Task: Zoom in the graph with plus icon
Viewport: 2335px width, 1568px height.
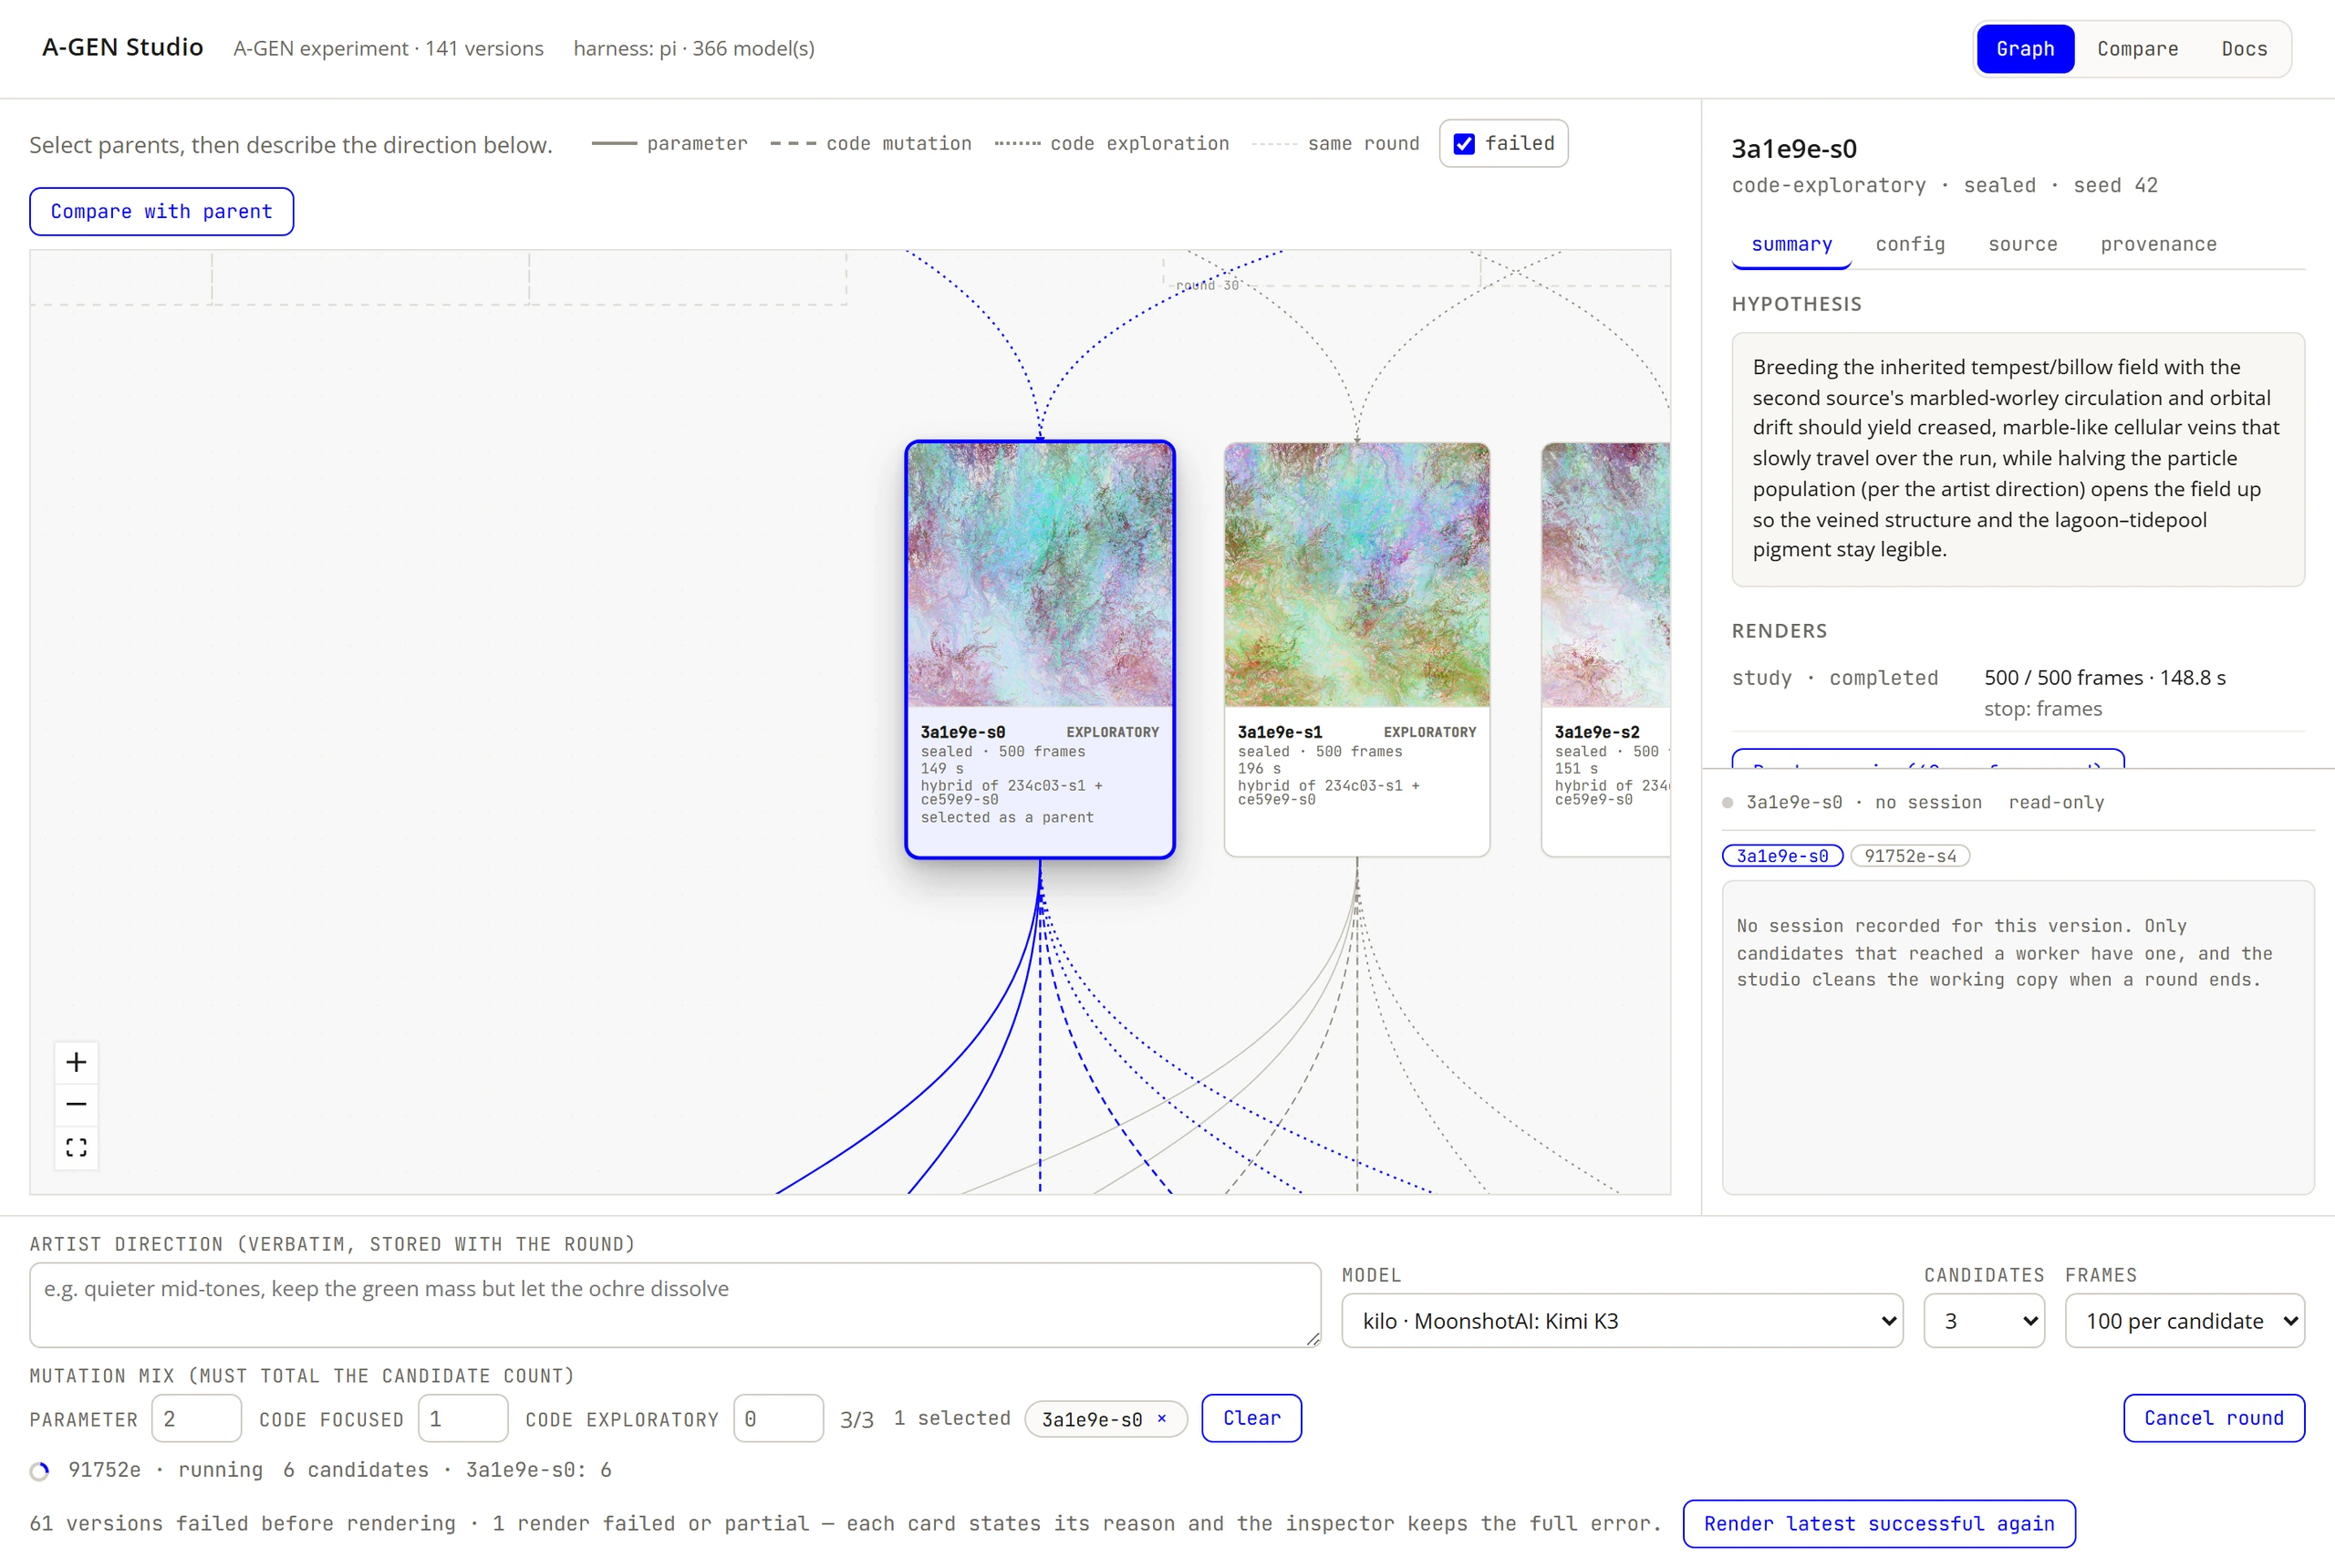Action: click(x=76, y=1062)
